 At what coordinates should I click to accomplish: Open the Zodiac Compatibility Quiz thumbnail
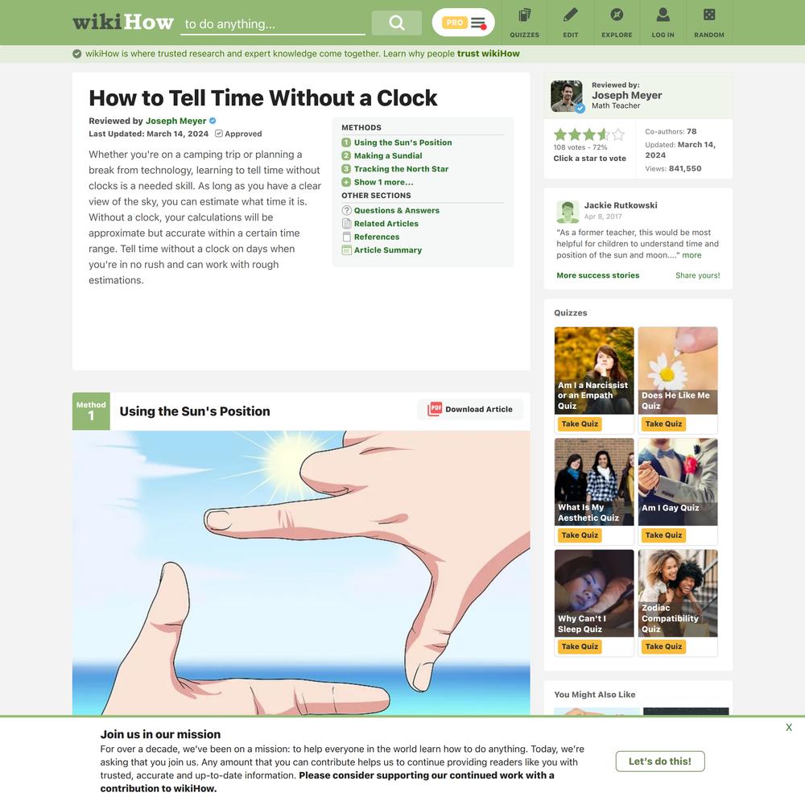point(678,593)
